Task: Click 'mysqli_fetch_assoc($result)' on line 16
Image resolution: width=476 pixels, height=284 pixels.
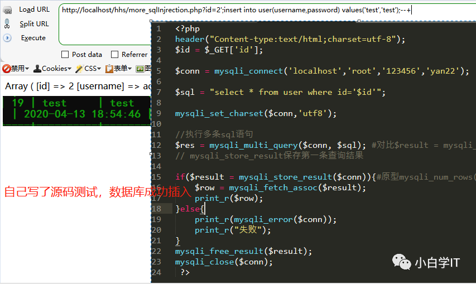Action: [294, 188]
